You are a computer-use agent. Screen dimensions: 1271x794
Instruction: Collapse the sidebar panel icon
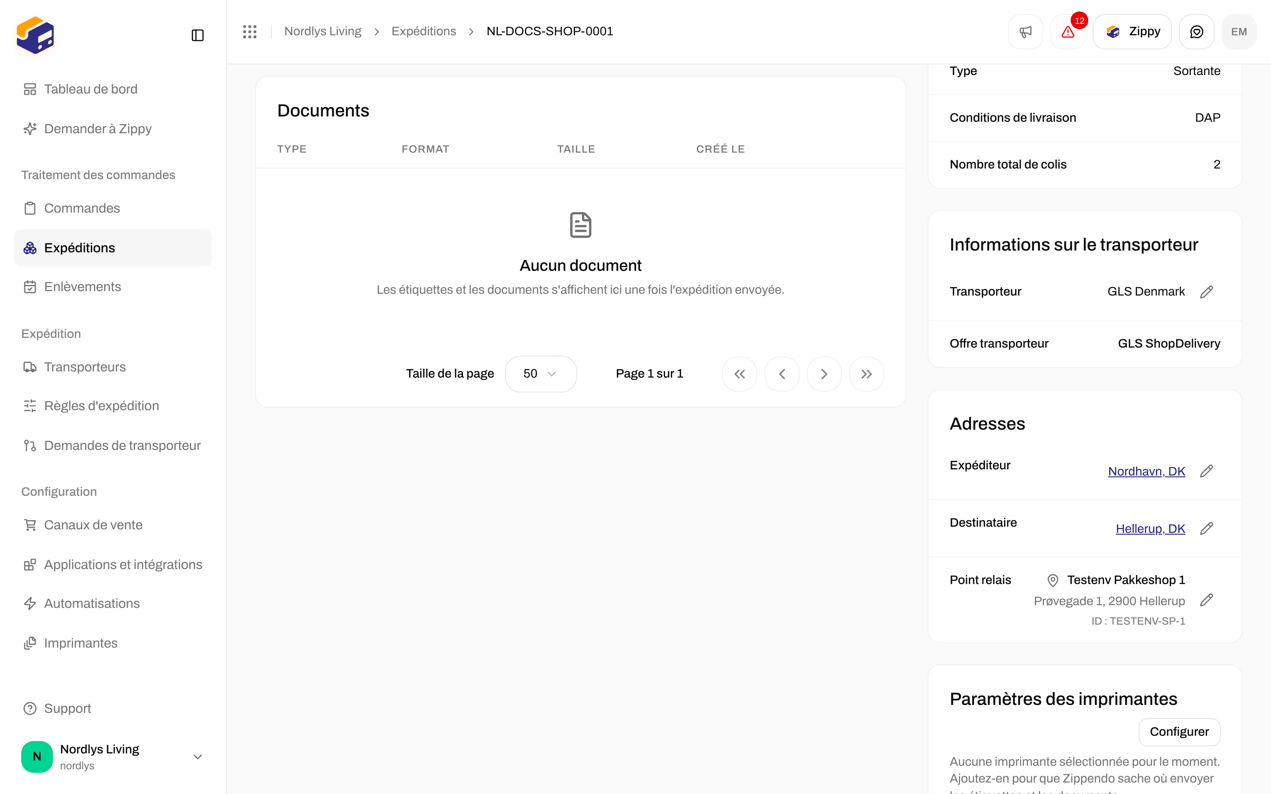point(197,35)
